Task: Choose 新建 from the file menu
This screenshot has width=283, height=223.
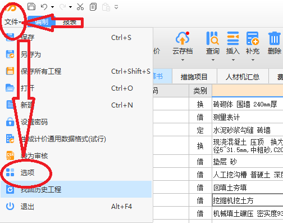Action: [x=76, y=105]
